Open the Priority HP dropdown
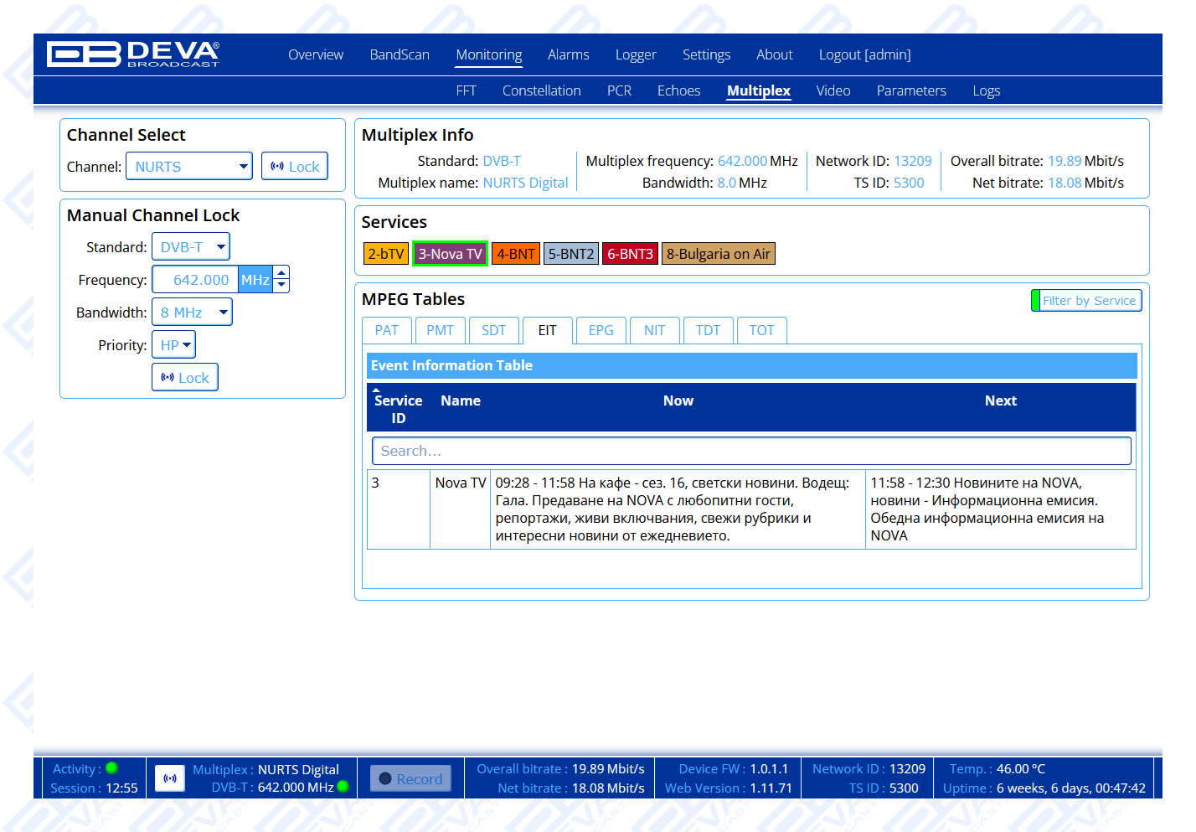Image resolution: width=1196 pixels, height=832 pixels. pyautogui.click(x=173, y=345)
